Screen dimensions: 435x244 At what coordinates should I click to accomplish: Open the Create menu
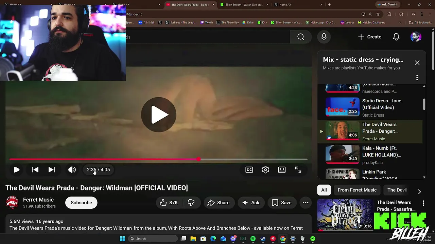pyautogui.click(x=369, y=37)
